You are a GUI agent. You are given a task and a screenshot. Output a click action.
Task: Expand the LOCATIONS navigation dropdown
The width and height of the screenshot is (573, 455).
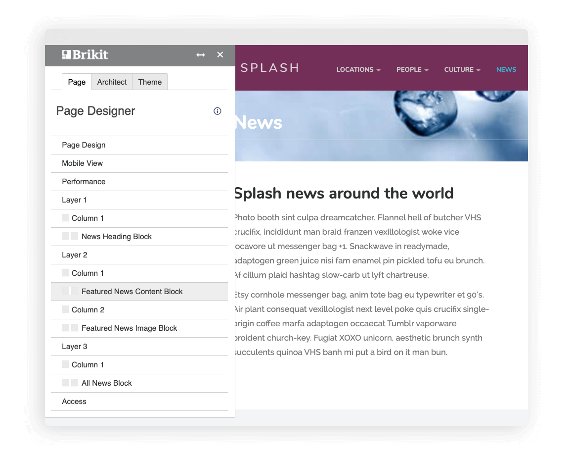pyautogui.click(x=358, y=69)
